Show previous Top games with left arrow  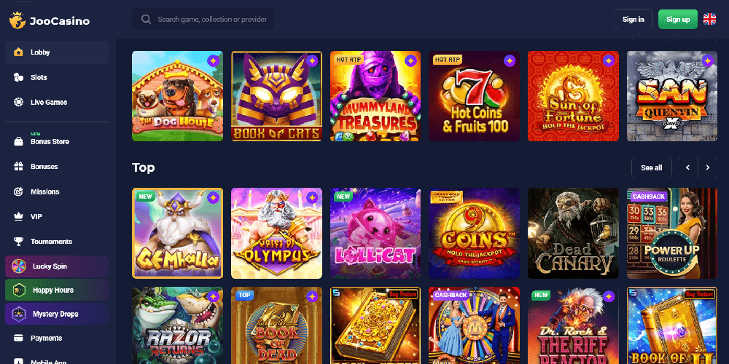pos(688,167)
